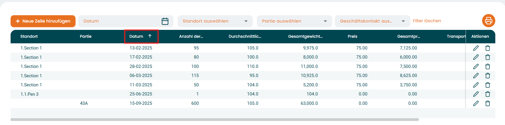Delete the row dated 17-02-2025
505x125 pixels.
pos(488,57)
